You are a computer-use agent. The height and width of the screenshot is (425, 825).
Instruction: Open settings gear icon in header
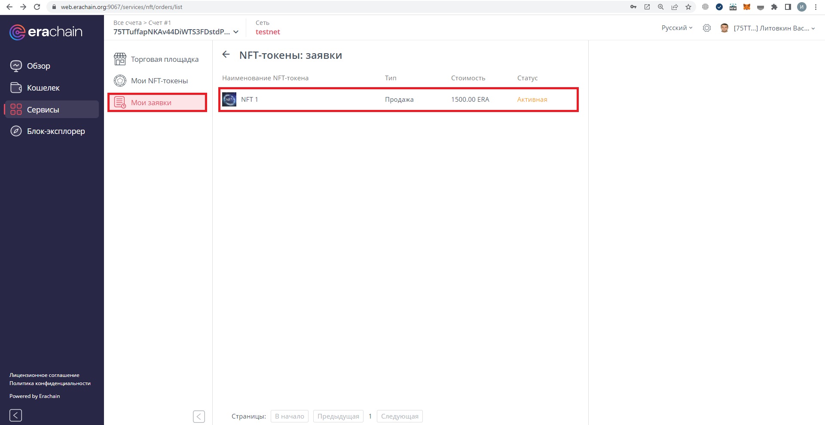pyautogui.click(x=707, y=28)
